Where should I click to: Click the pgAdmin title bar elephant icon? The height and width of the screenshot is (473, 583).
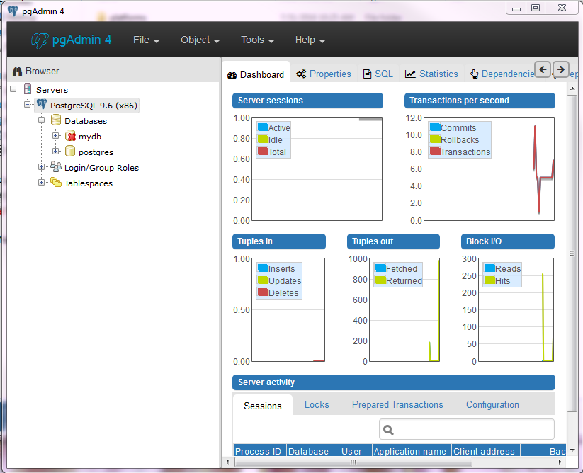point(13,11)
